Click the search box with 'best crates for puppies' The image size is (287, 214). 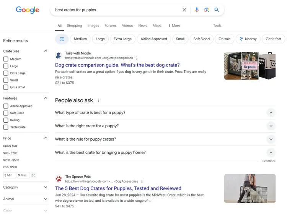pyautogui.click(x=117, y=10)
